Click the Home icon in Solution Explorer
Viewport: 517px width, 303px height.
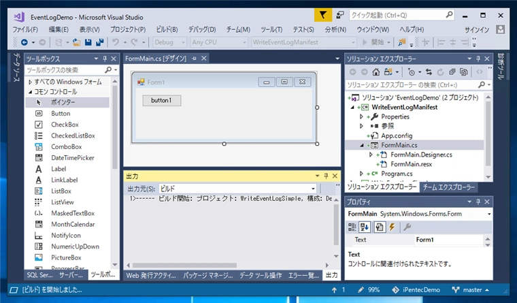click(x=376, y=72)
